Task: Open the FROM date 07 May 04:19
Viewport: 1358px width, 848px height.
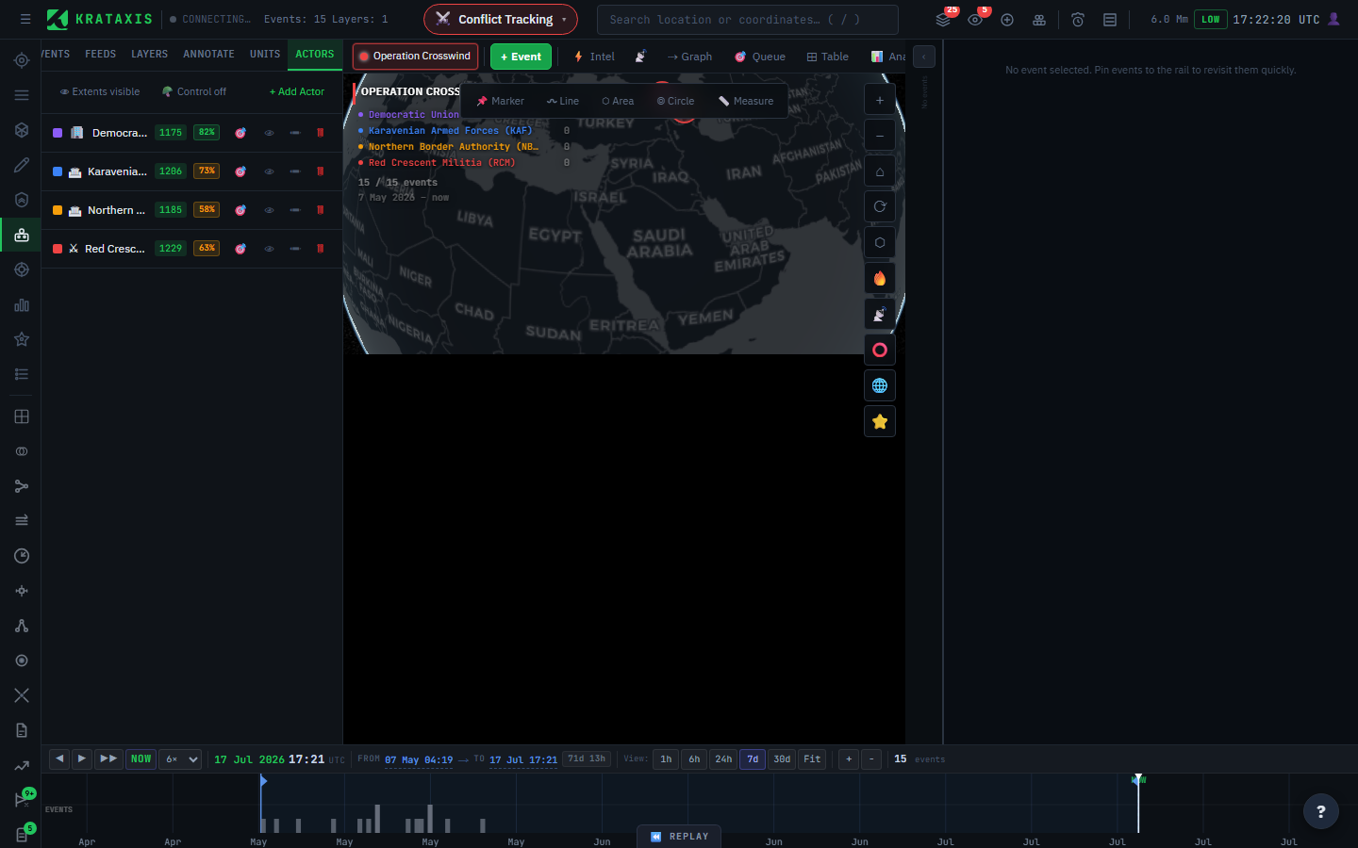Action: [419, 760]
